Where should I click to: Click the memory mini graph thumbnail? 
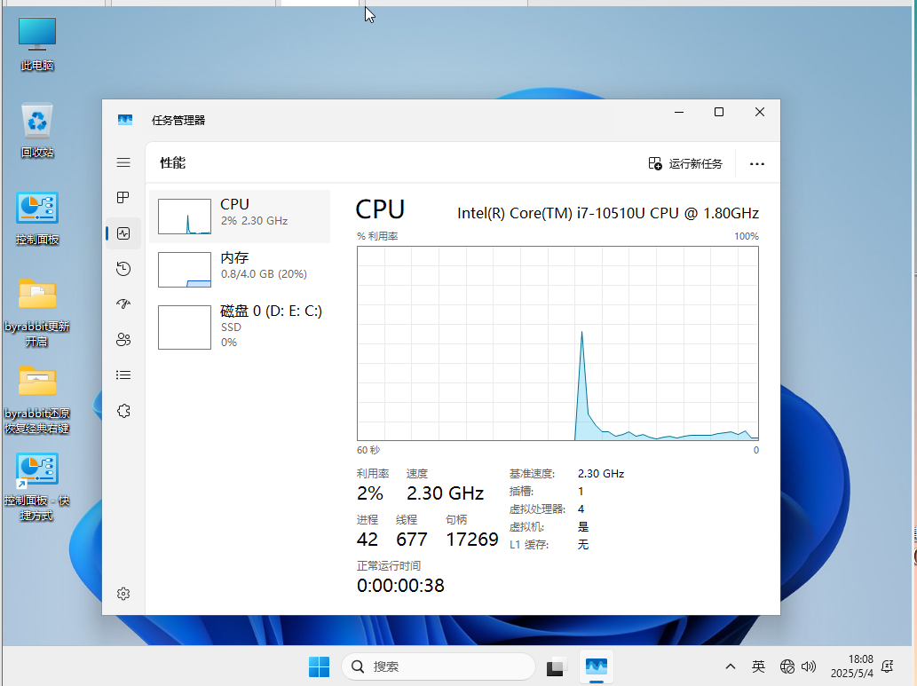coord(185,270)
